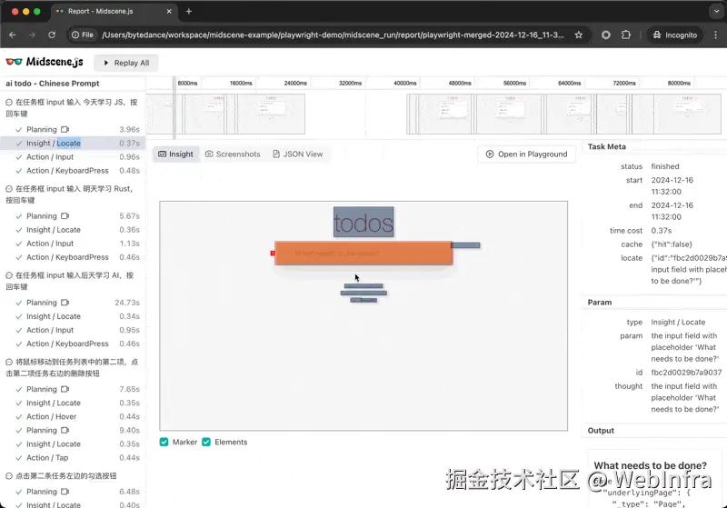Screen dimensions: 727x508
Task: Select the Planning step taking 24.73s
Action: tap(73, 303)
